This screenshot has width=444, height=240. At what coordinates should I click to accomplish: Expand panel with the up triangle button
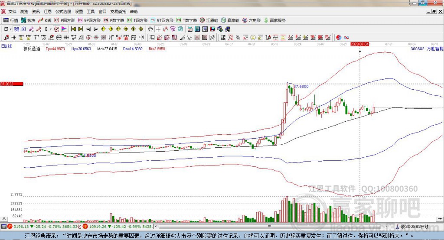pyautogui.click(x=4, y=219)
